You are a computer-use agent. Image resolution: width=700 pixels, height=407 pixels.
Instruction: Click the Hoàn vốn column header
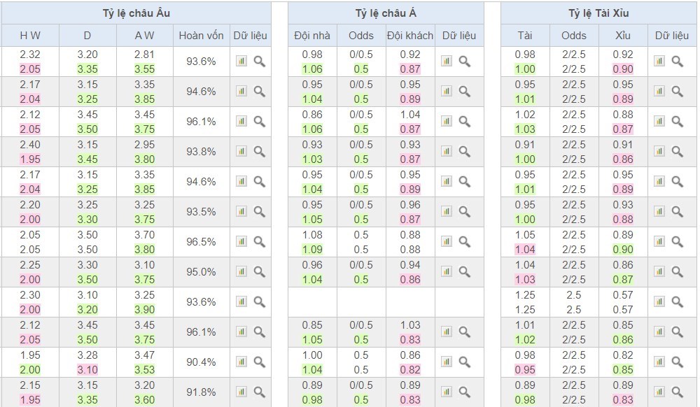tap(202, 36)
